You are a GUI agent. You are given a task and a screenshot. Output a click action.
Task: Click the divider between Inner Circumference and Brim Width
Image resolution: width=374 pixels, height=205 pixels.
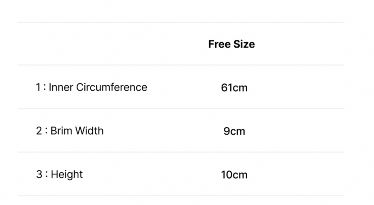181,108
